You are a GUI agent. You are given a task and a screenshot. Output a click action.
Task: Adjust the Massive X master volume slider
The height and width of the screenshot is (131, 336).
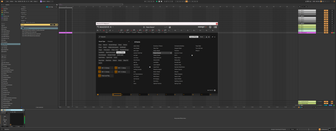(x=202, y=27)
